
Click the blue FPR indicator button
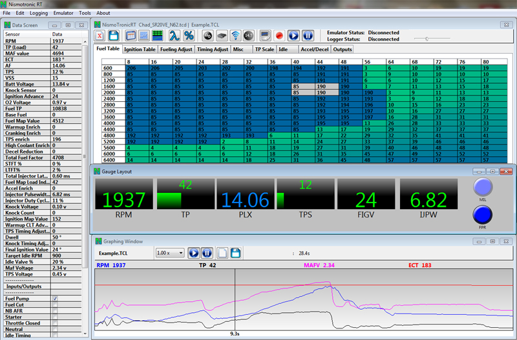[482, 215]
